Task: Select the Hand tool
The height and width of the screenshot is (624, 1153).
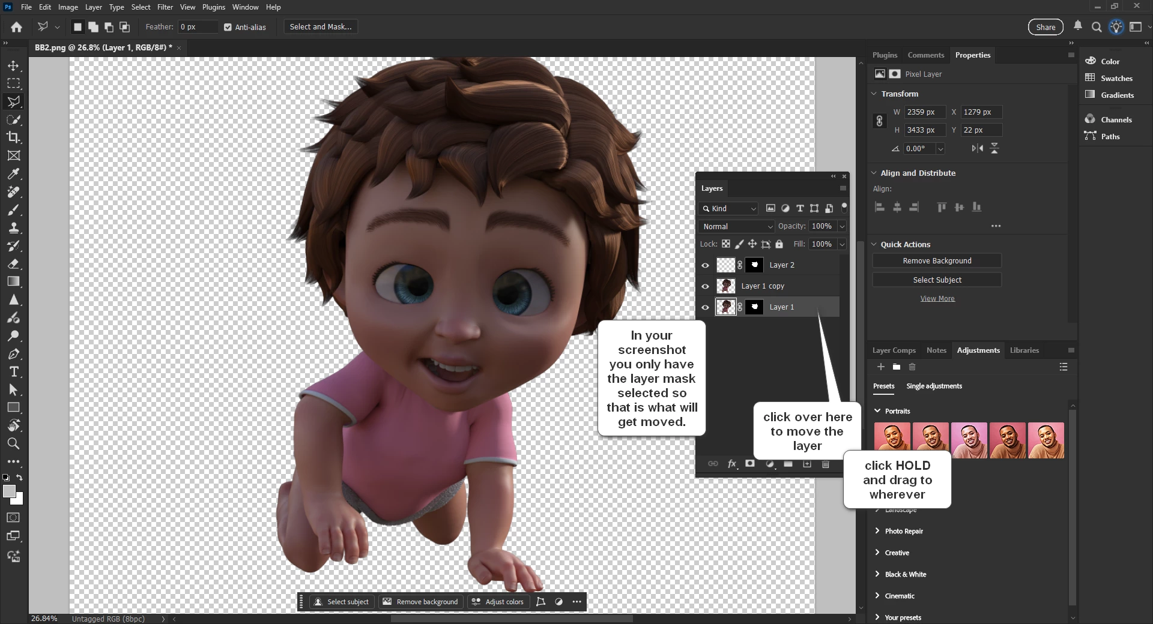Action: [x=13, y=425]
